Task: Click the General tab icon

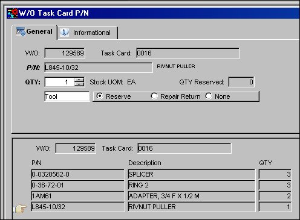Action: tap(21, 31)
